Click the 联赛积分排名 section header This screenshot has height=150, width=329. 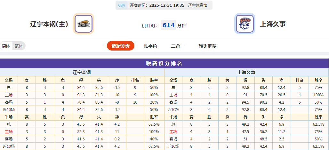tap(164, 63)
